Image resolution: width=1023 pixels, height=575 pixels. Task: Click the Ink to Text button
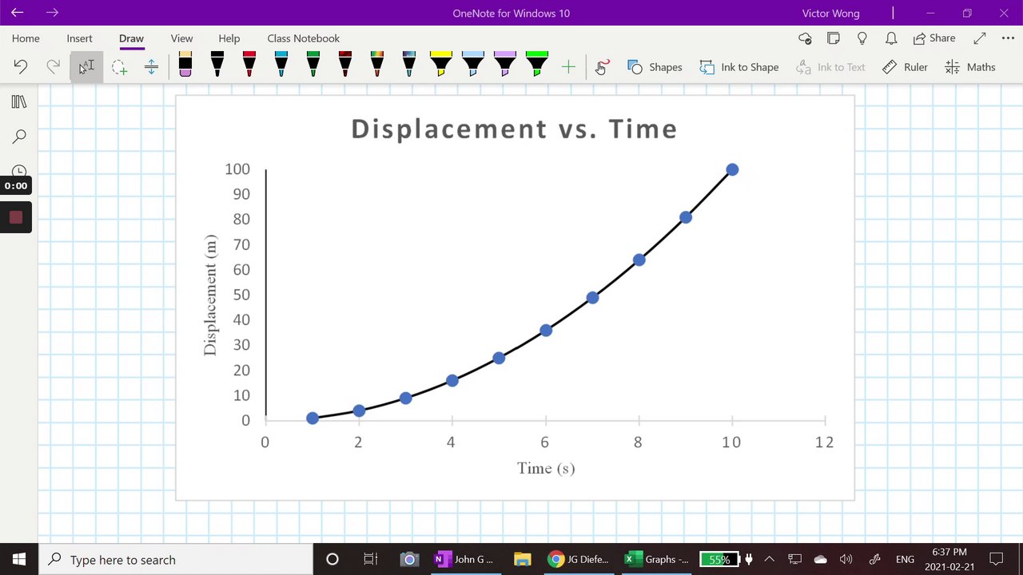coord(830,67)
